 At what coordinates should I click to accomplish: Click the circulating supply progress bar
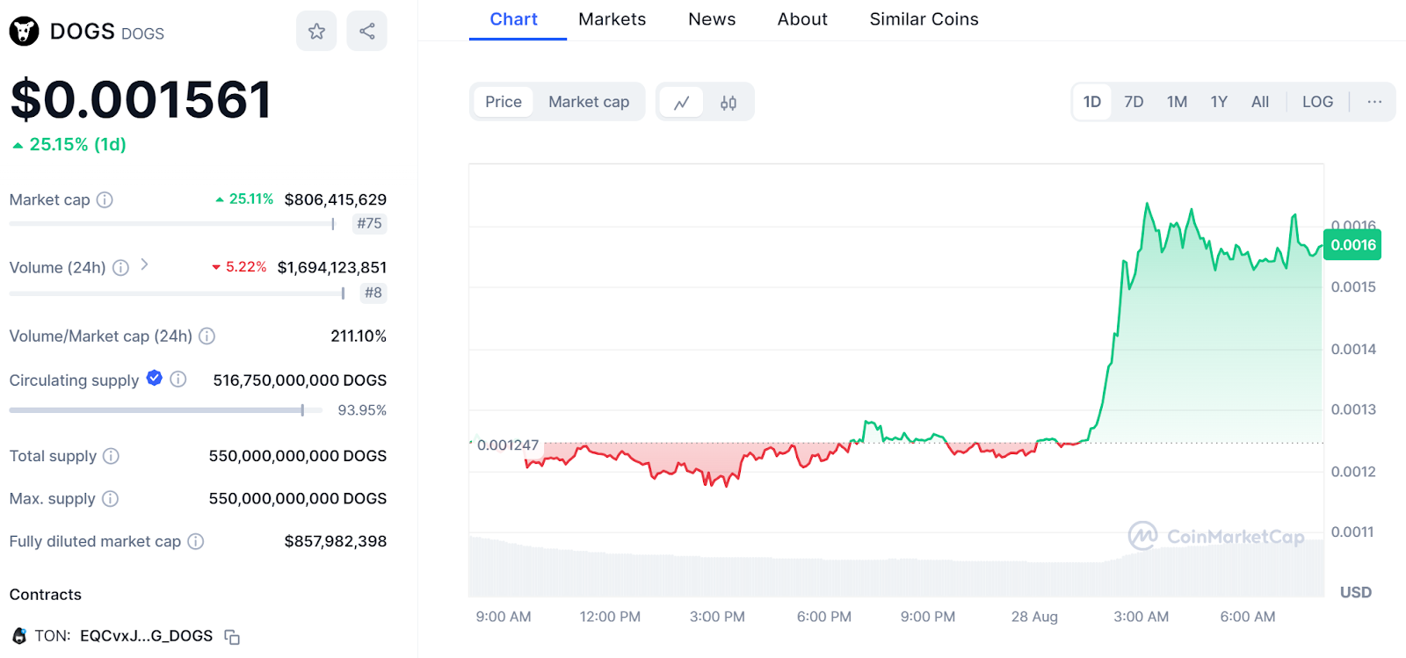click(166, 410)
